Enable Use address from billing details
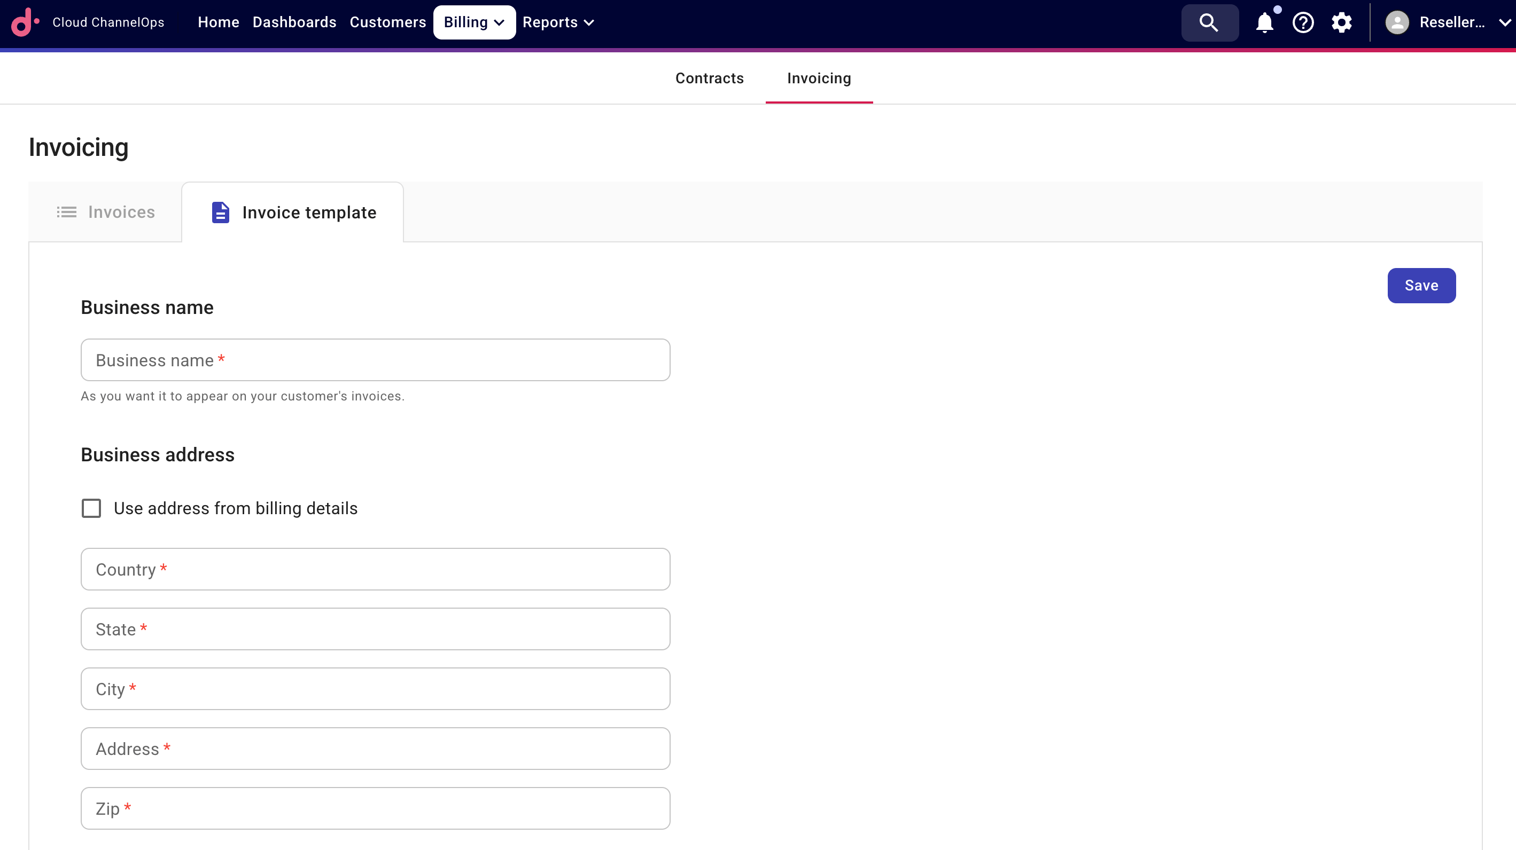1516x850 pixels. click(x=91, y=508)
